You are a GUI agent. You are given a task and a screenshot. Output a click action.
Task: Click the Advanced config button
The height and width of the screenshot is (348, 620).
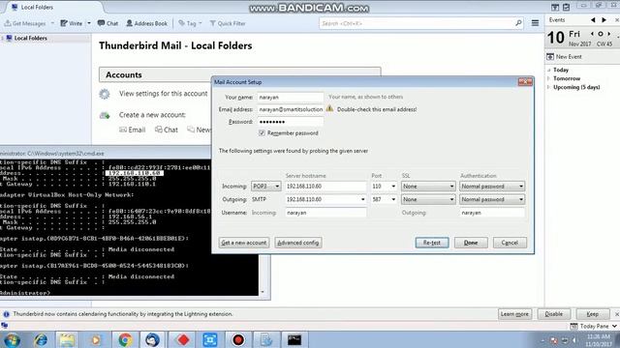click(298, 243)
